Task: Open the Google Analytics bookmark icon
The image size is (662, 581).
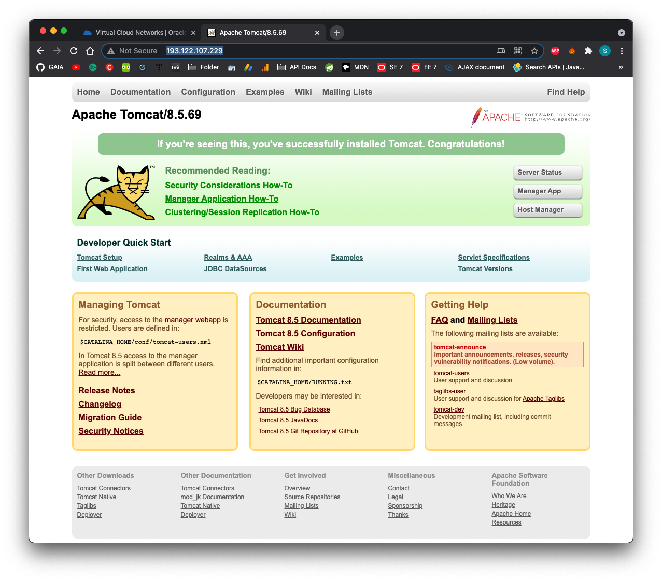Action: click(x=265, y=67)
